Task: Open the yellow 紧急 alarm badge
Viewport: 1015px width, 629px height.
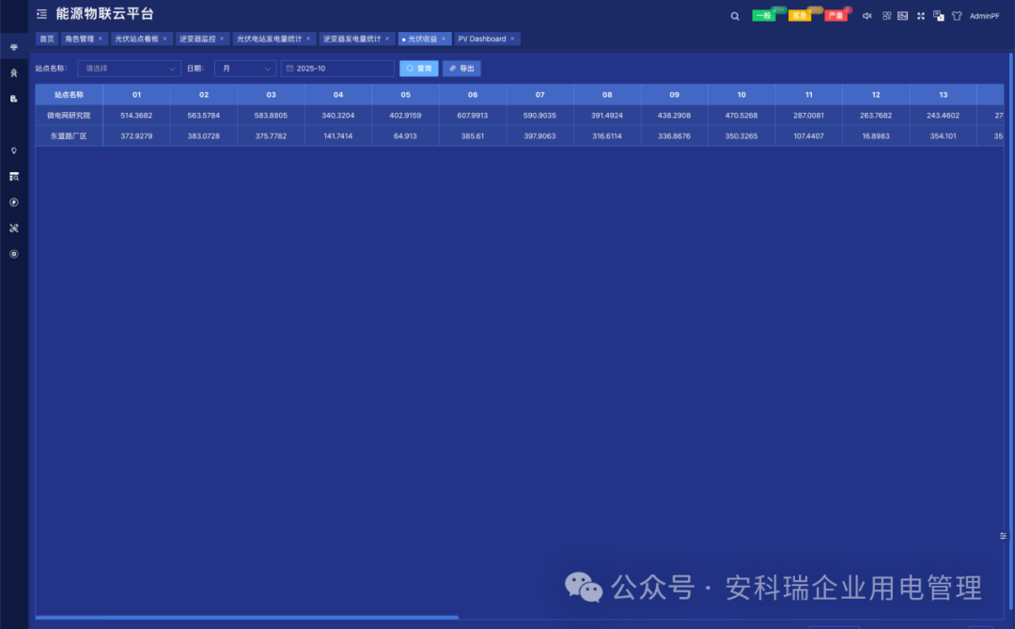Action: coord(800,16)
